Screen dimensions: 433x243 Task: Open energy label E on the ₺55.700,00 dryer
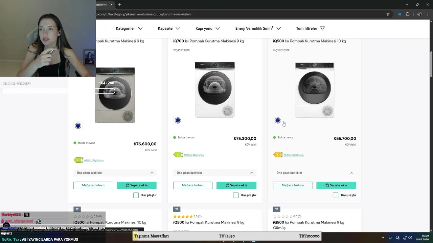[278, 155]
